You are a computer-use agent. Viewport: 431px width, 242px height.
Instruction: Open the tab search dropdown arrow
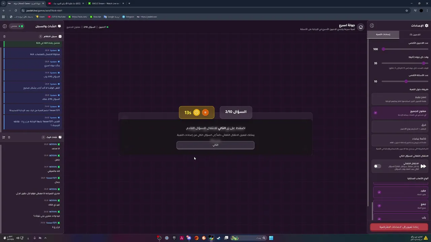pyautogui.click(x=4, y=3)
